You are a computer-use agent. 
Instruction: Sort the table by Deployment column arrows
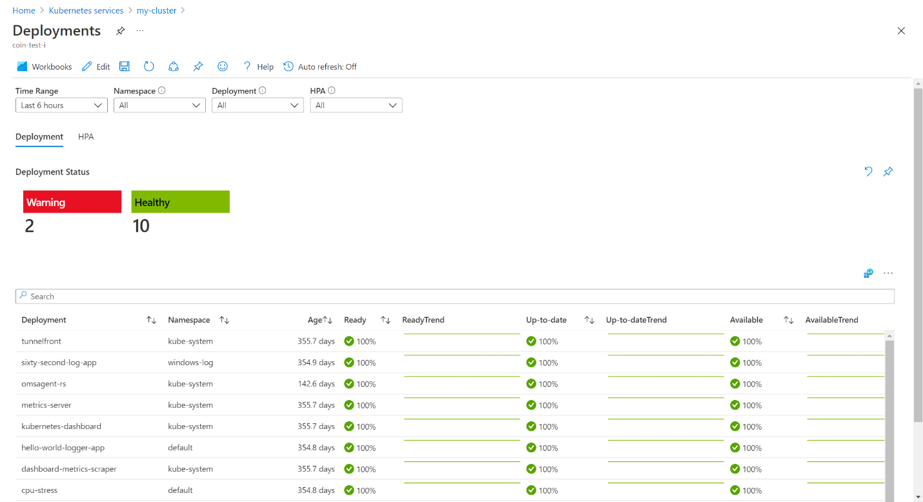click(x=152, y=320)
